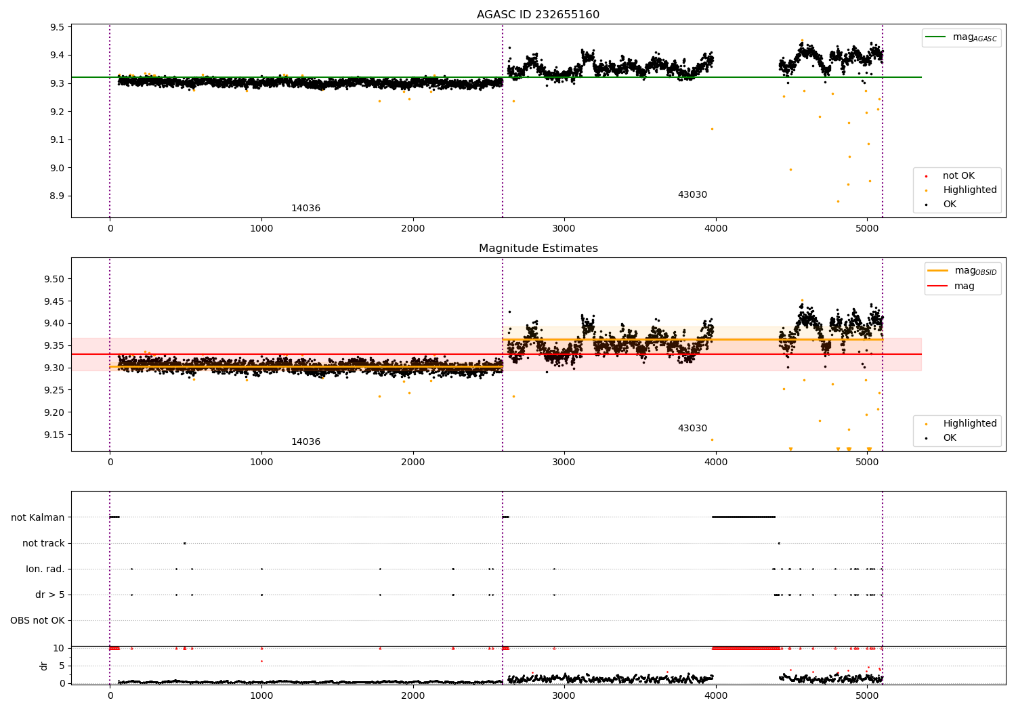The image size is (1016, 711).
Task: Click the title 'AGASC ID 232655160'
Action: pyautogui.click(x=538, y=15)
